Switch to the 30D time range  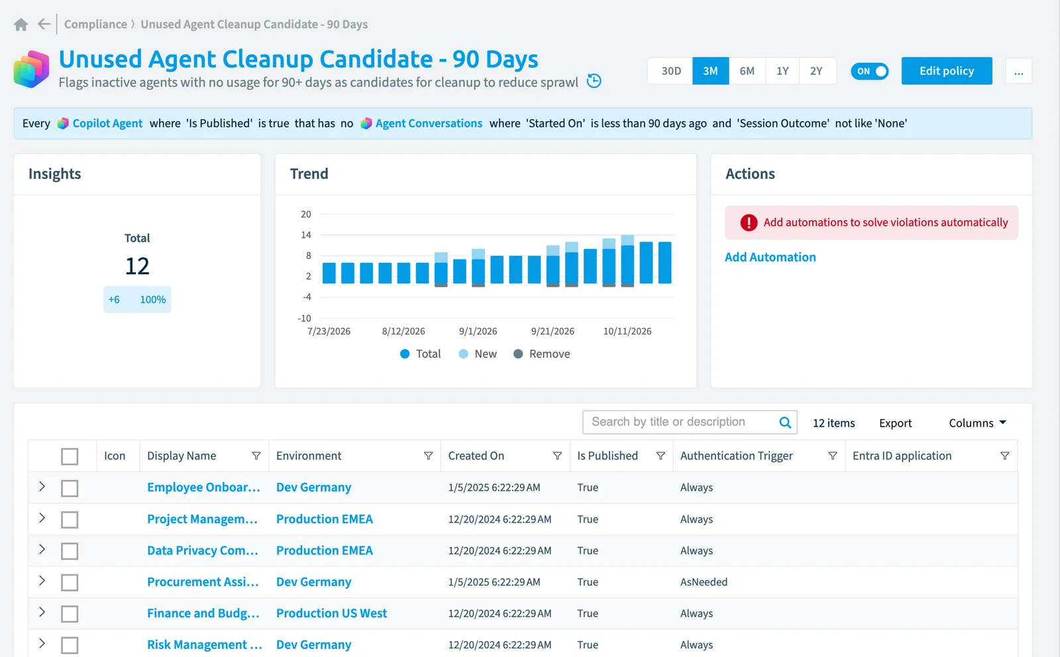tap(670, 71)
